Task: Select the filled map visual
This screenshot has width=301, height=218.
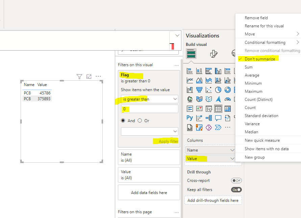Action: click(199, 99)
